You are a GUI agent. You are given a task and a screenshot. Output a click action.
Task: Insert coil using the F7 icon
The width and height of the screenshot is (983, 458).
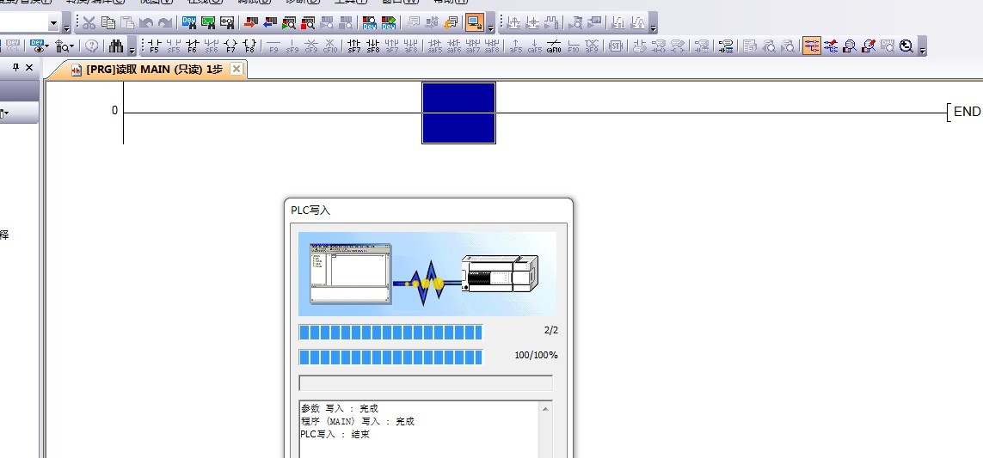pyautogui.click(x=230, y=46)
